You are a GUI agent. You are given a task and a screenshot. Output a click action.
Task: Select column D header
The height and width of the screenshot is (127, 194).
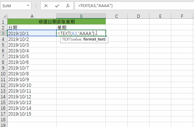138,16
